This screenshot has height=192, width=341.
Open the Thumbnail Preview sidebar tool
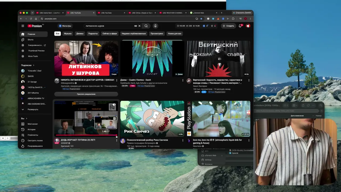point(34,51)
